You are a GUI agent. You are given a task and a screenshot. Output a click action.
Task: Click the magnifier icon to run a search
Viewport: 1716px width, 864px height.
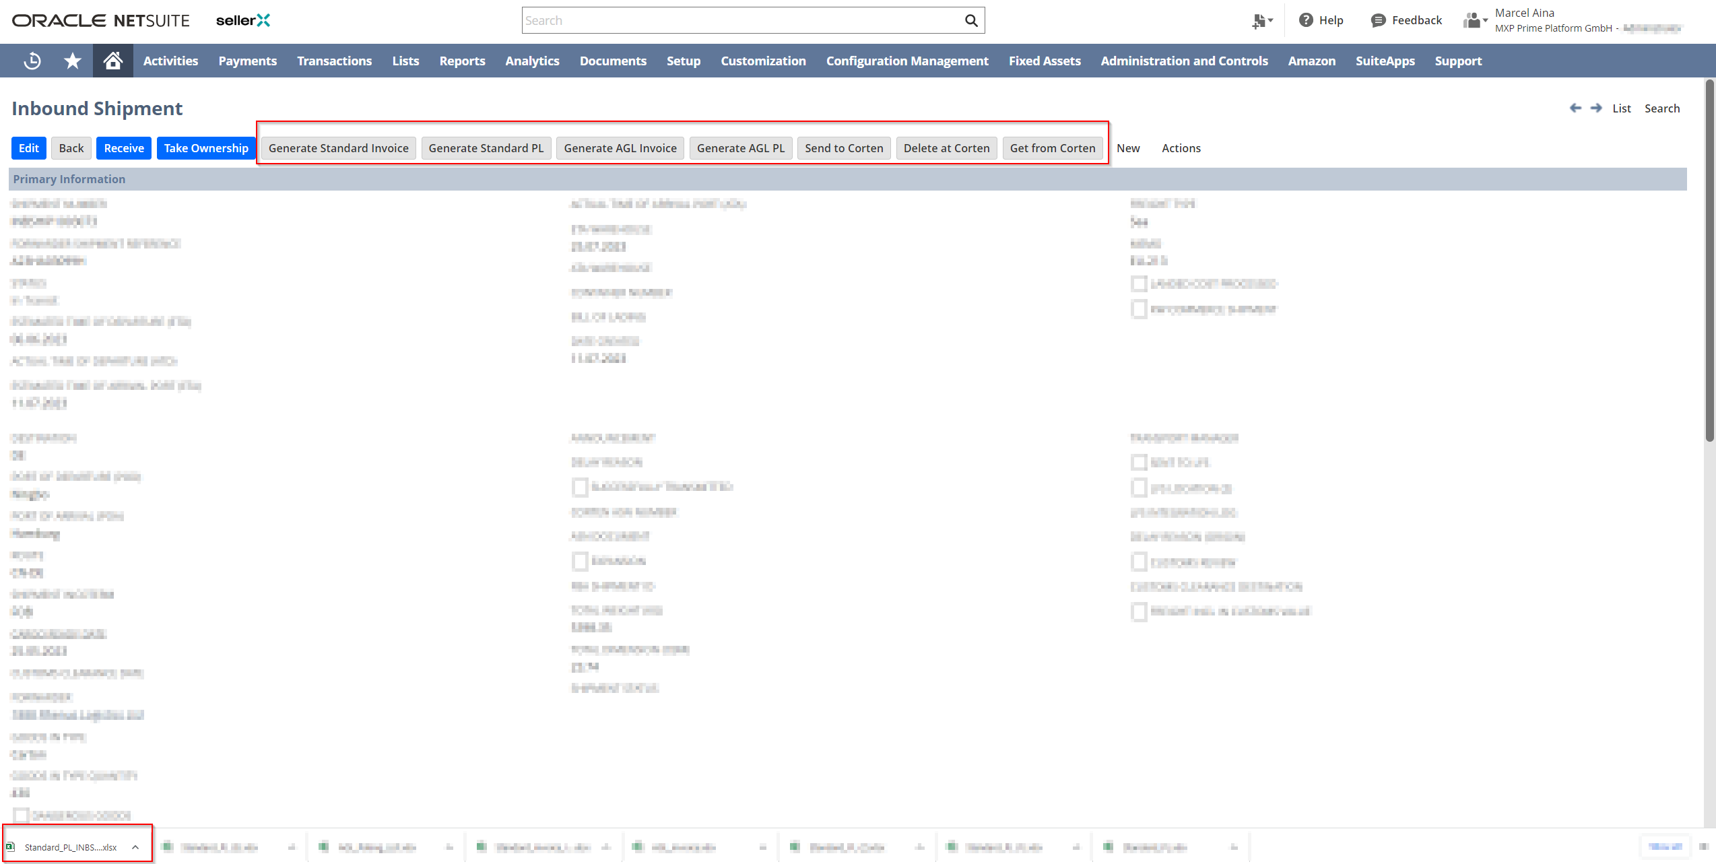pos(971,20)
